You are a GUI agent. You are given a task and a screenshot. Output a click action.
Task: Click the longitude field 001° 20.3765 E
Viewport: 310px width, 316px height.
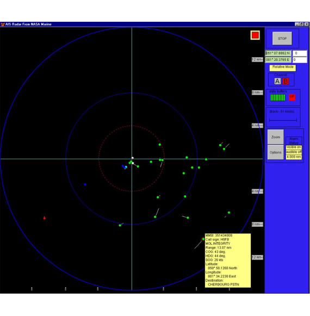point(278,60)
